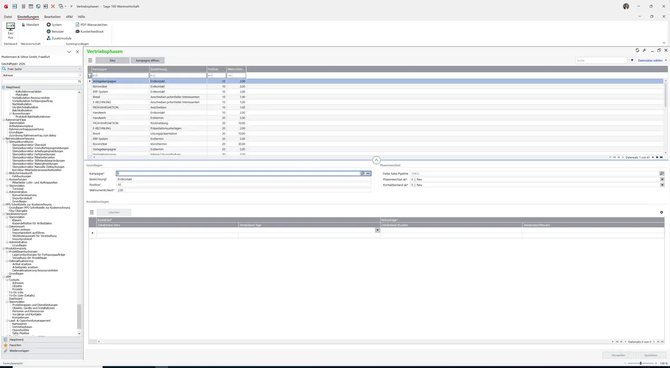670x368 pixels.
Task: Open Mandant settings in the ribbon
Action: click(x=30, y=25)
